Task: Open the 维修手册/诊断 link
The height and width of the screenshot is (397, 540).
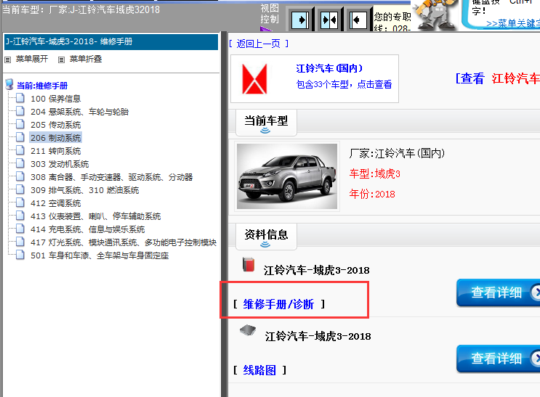Action: (x=278, y=304)
